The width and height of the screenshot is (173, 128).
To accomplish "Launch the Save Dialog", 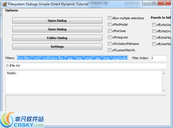I will point(57,29).
